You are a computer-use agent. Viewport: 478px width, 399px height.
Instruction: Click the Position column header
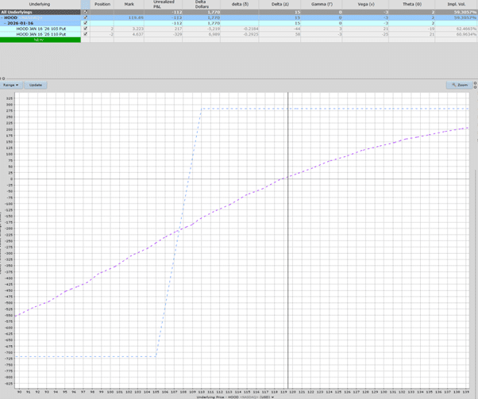[102, 4]
